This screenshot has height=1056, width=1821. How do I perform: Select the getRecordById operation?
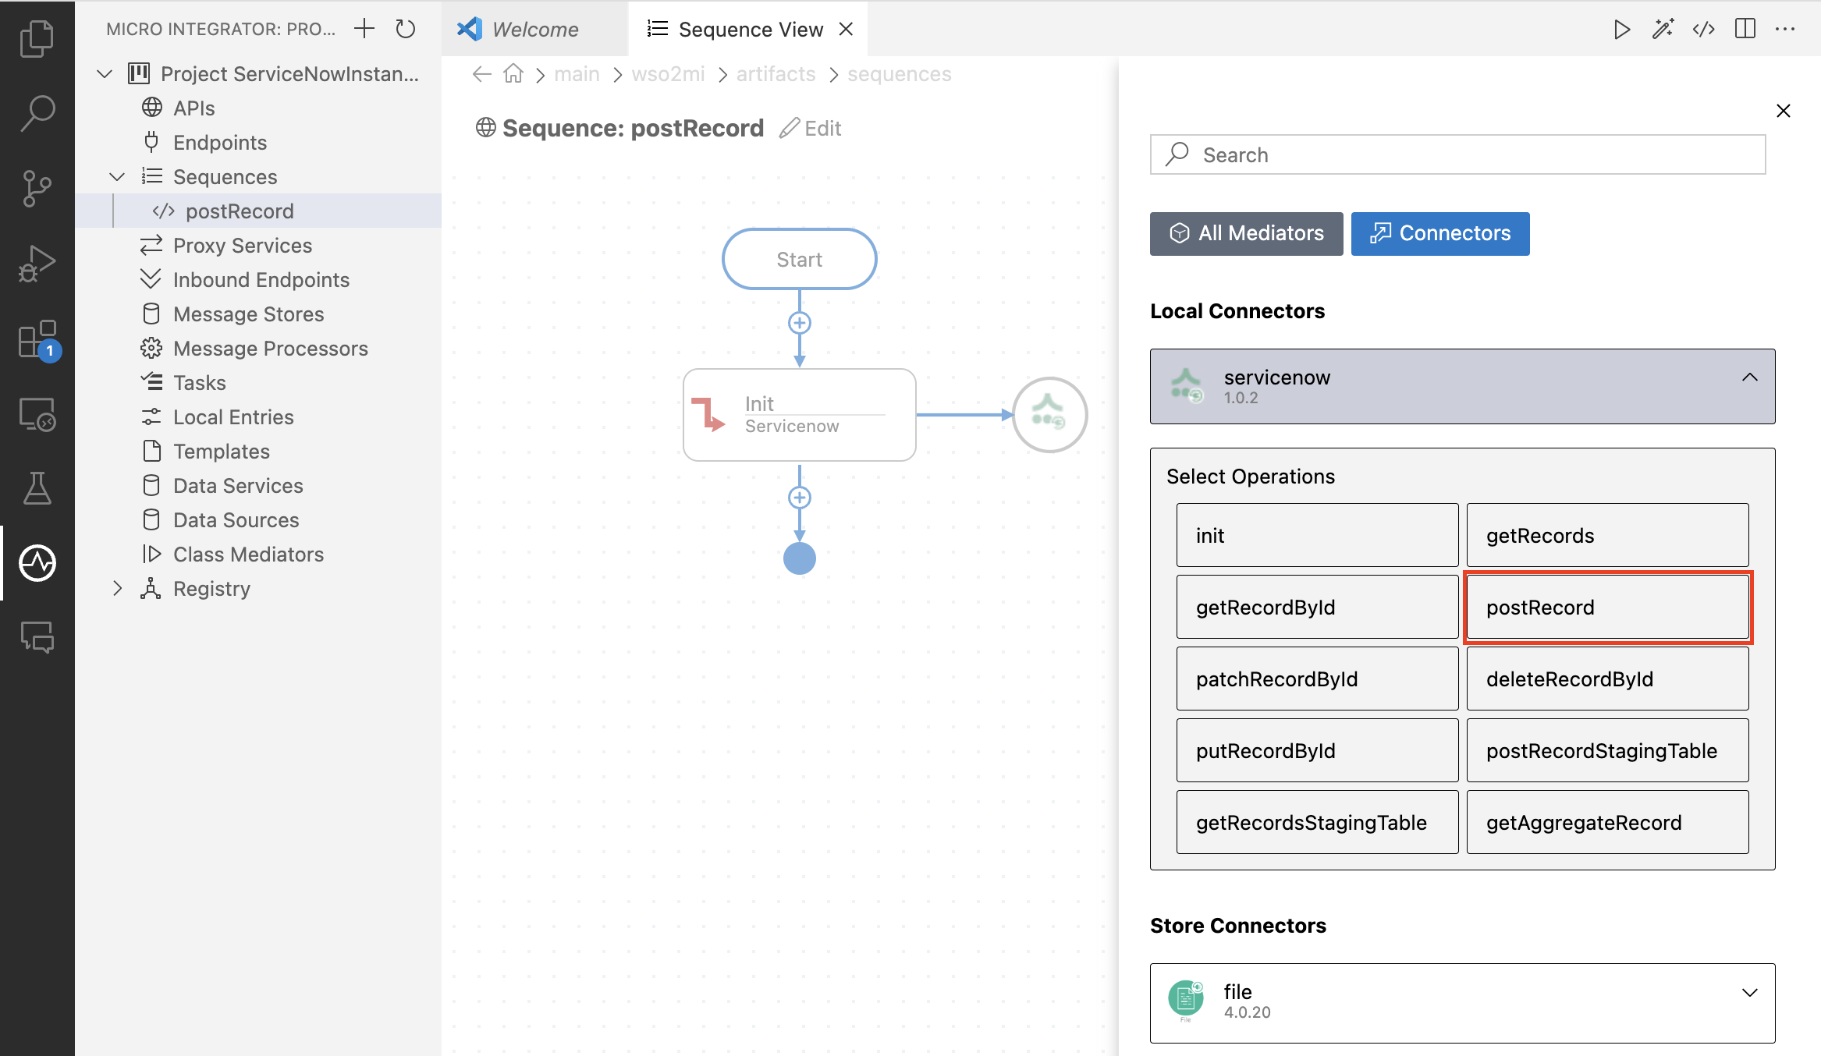[1317, 607]
